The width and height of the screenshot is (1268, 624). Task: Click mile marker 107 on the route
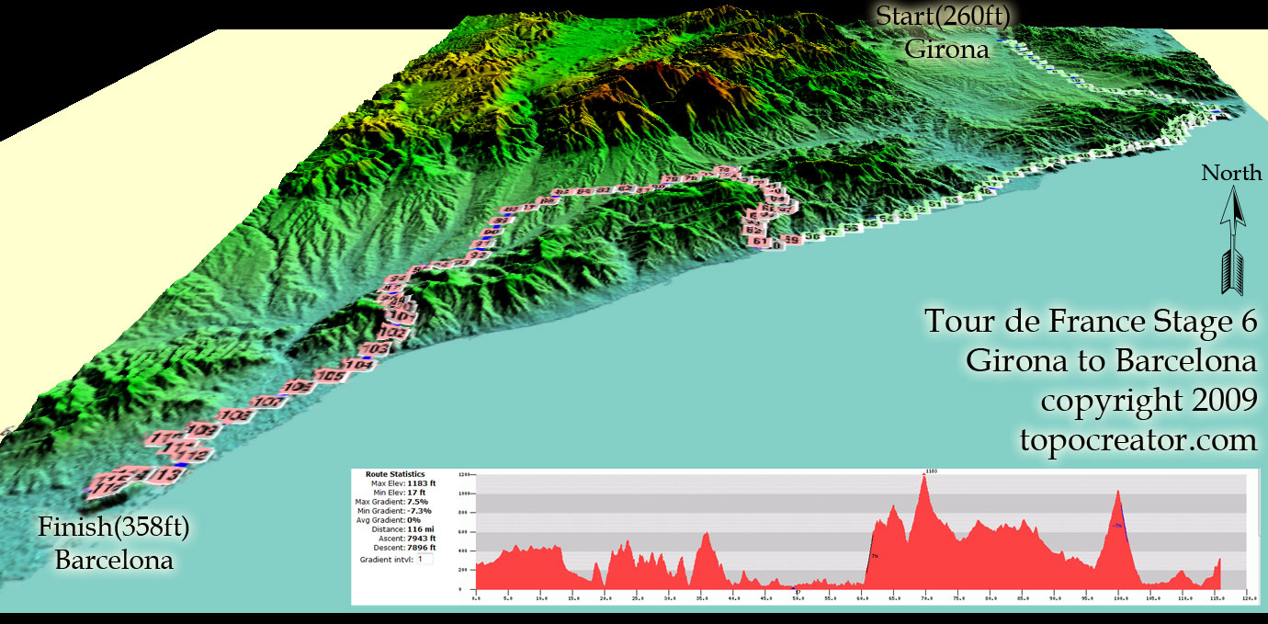point(266,403)
